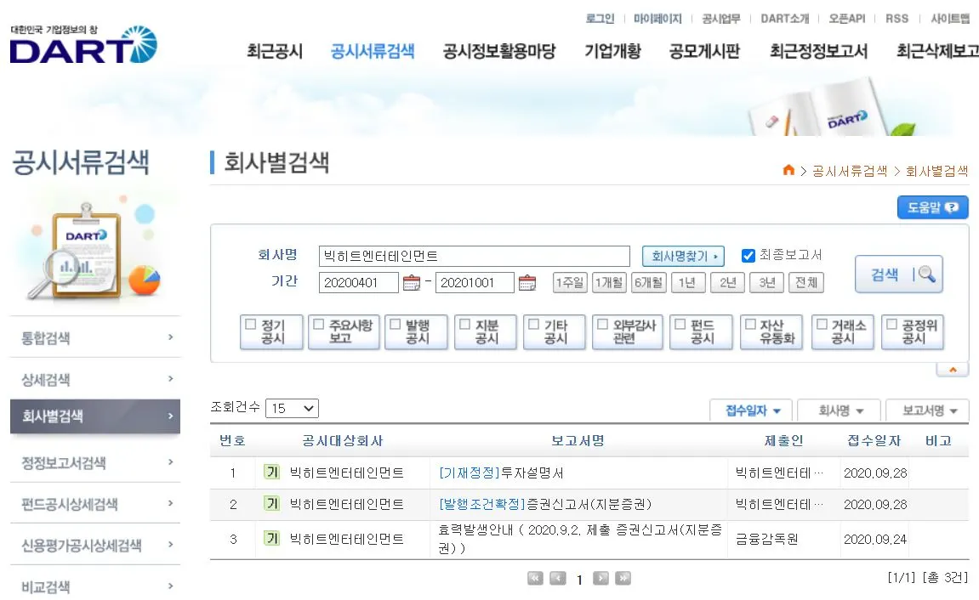Open 기업개황 top menu

(612, 51)
